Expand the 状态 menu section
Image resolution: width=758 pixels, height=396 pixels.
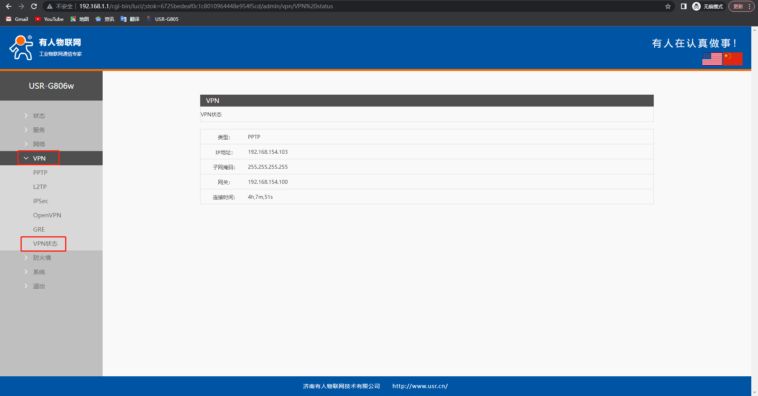coord(39,116)
